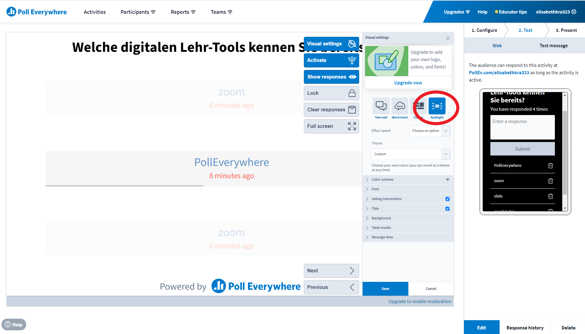The image size is (585, 334).
Task: Expand the Message item section
Action: (x=408, y=237)
